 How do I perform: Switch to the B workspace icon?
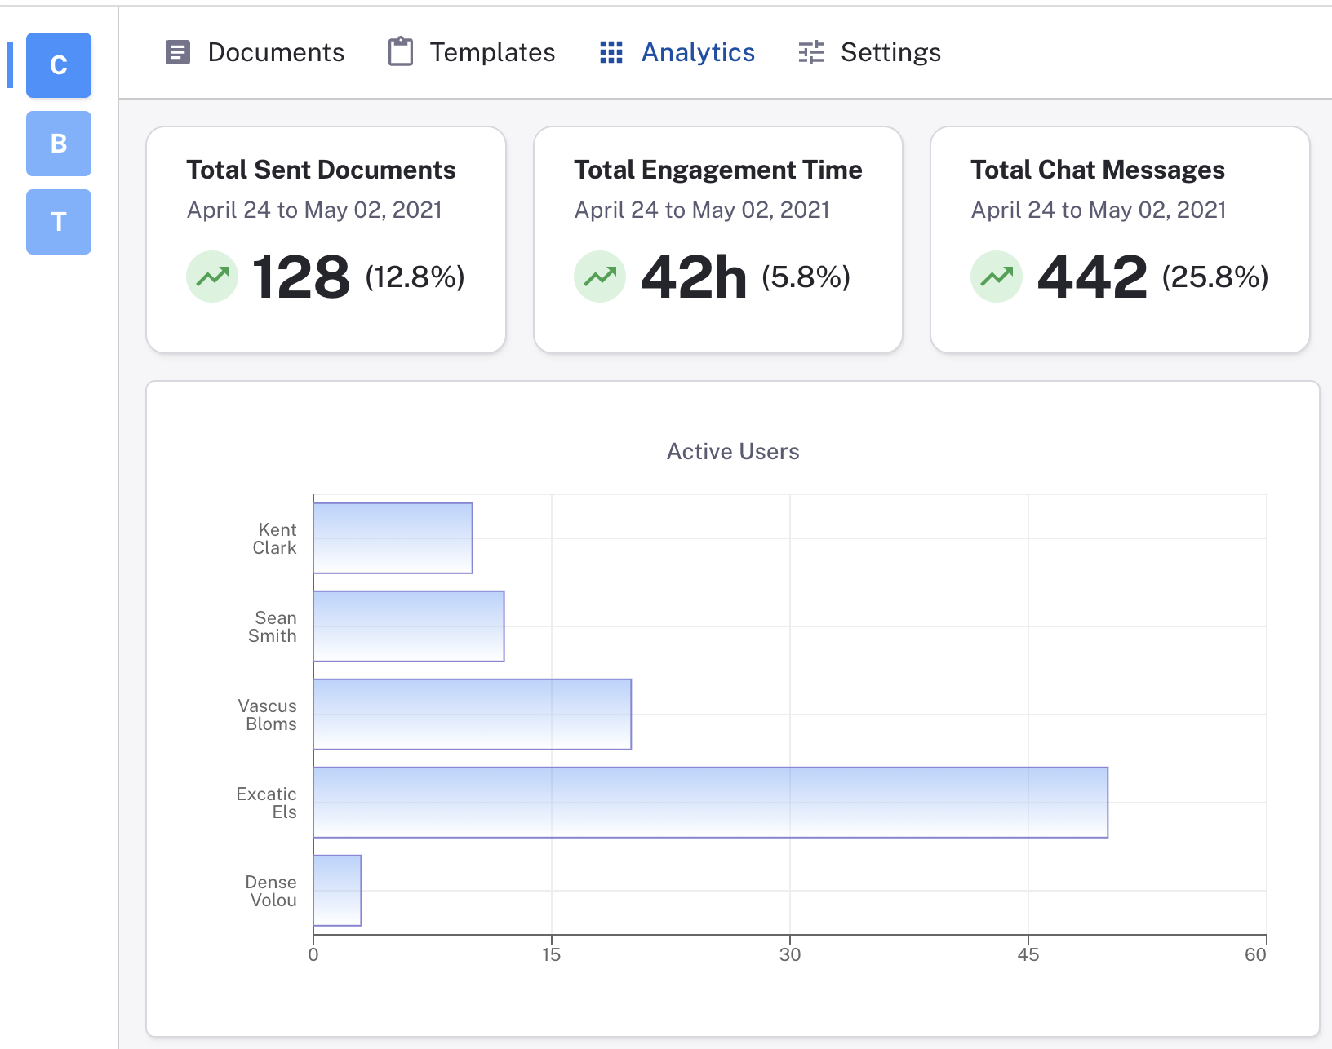59,144
